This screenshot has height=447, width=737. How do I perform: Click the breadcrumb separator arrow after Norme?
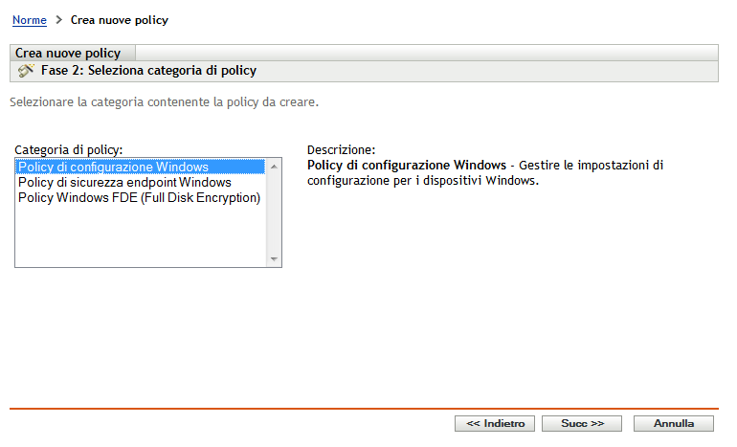[58, 19]
